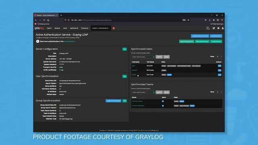Bookmark this page with the star icon
The height and width of the screenshot is (145, 258).
188,20
